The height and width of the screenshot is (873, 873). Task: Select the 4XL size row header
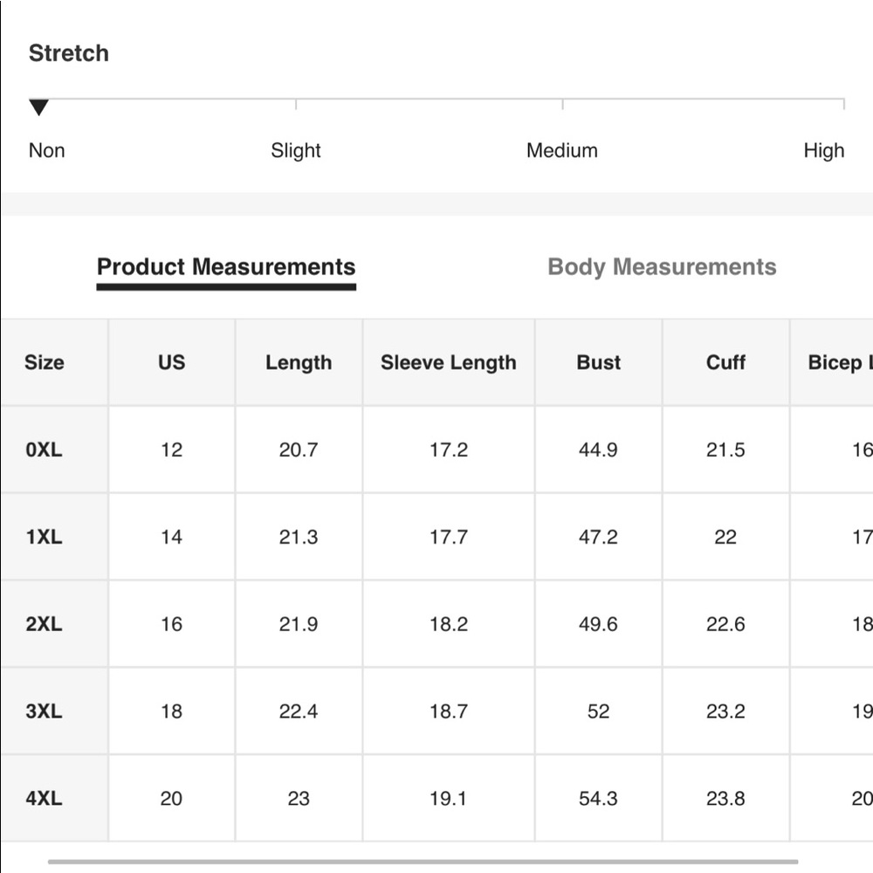pyautogui.click(x=44, y=798)
